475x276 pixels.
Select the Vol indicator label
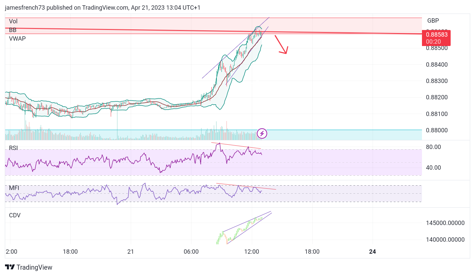pyautogui.click(x=13, y=21)
